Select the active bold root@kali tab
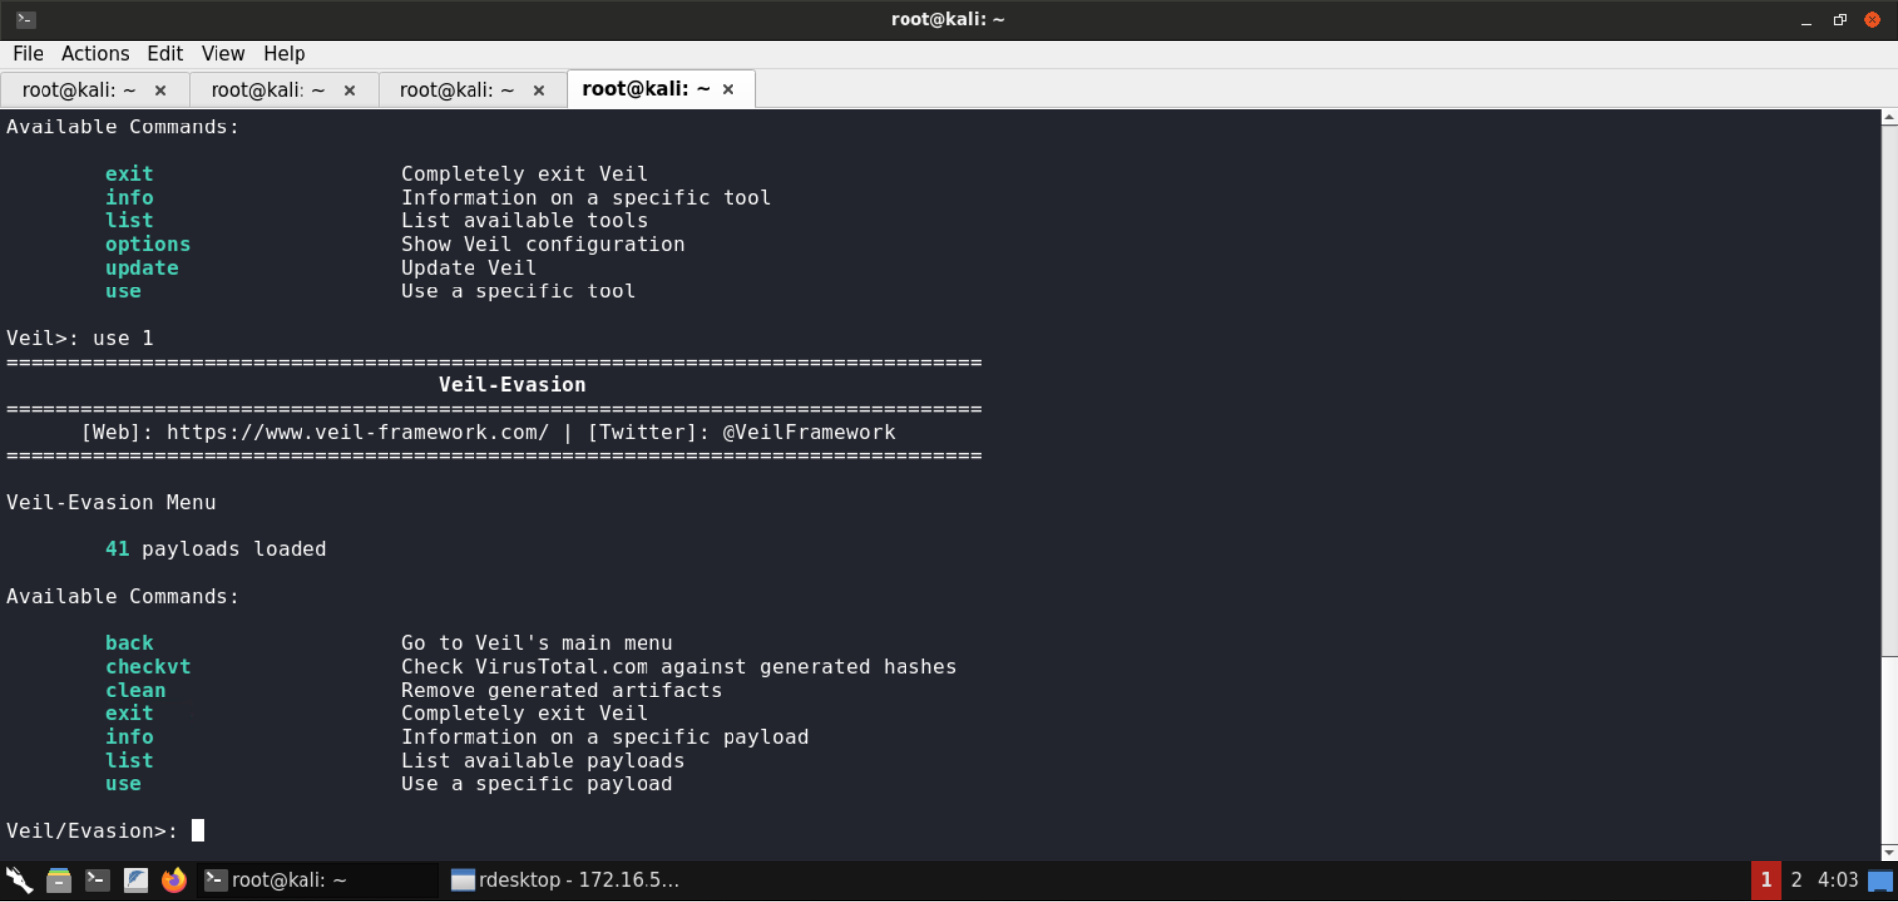 click(661, 89)
